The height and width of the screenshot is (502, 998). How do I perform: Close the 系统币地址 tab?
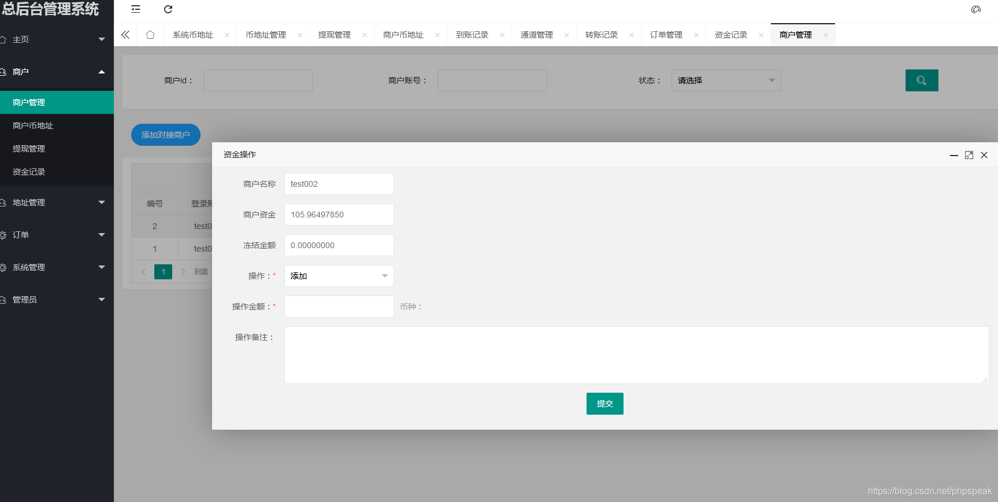[227, 35]
